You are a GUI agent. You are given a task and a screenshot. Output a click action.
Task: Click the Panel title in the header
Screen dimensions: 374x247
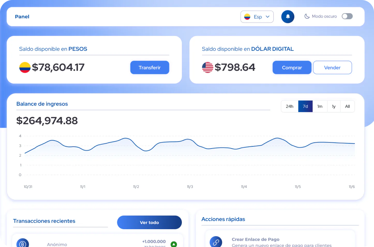(22, 17)
